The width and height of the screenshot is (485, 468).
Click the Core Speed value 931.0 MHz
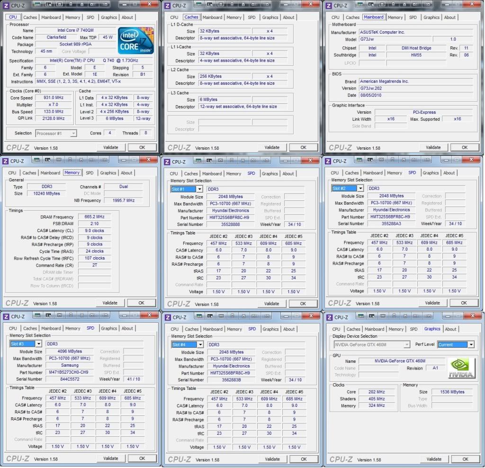tap(54, 98)
